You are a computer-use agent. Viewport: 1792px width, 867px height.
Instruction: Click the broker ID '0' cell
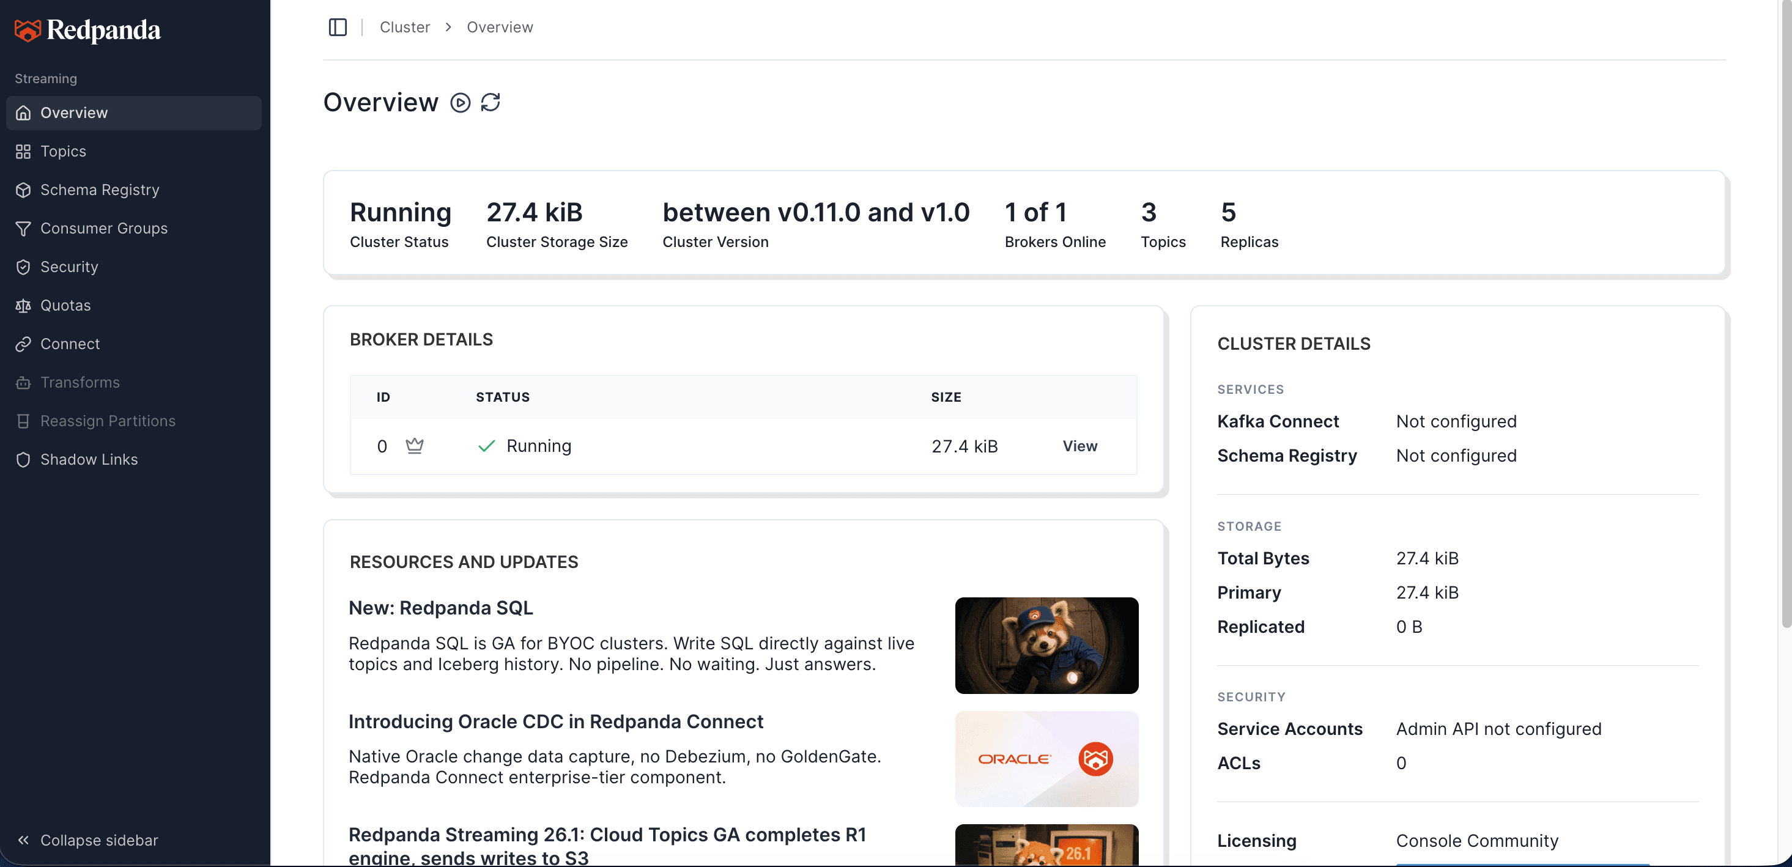[382, 446]
